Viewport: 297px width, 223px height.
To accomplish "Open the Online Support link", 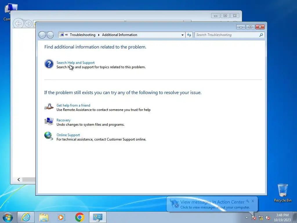I will point(68,135).
